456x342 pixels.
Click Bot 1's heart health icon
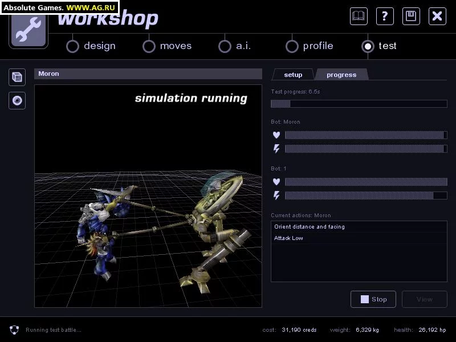(276, 182)
